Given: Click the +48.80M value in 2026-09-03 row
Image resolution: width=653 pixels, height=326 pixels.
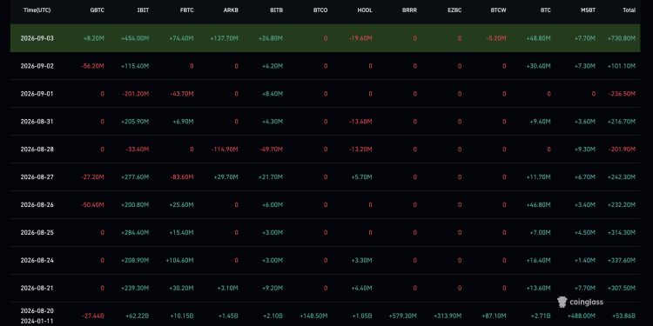Looking at the screenshot, I should (538, 38).
